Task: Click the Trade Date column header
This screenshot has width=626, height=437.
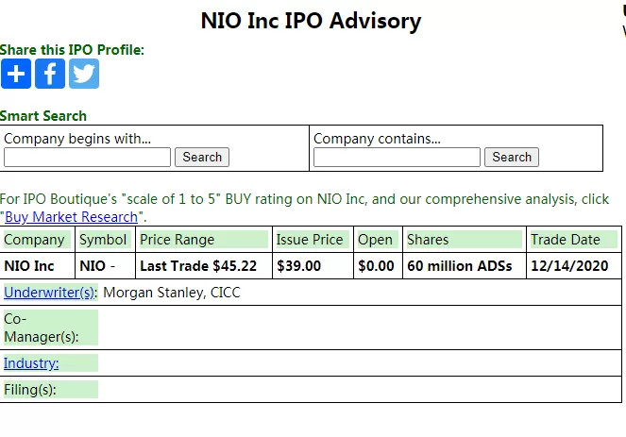Action: [x=574, y=240]
